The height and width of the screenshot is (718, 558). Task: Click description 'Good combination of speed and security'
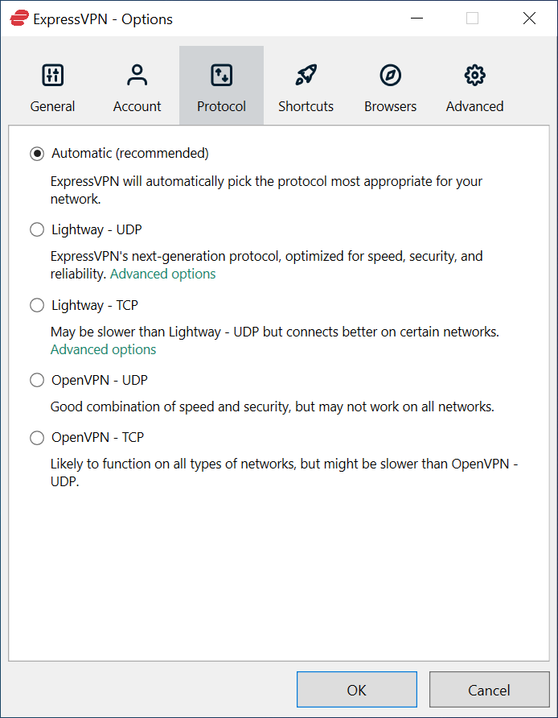272,406
